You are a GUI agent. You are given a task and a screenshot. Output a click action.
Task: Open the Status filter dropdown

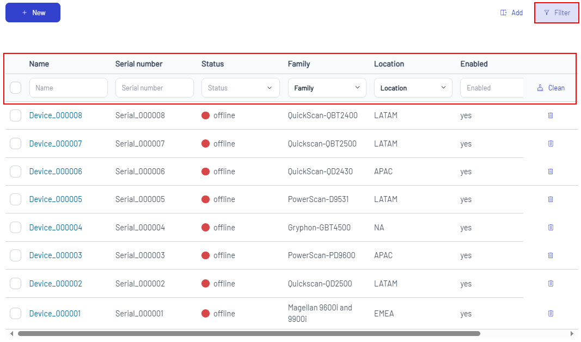coord(240,88)
